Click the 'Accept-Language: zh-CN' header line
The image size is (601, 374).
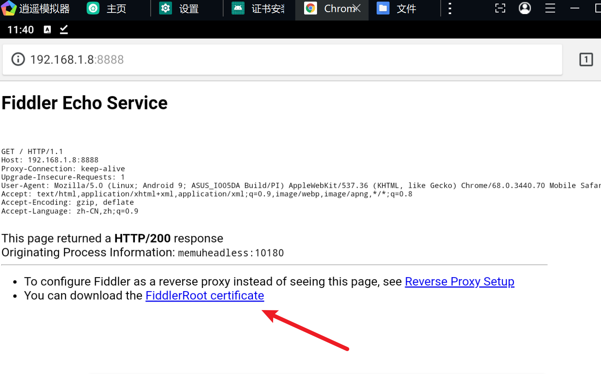tap(70, 212)
